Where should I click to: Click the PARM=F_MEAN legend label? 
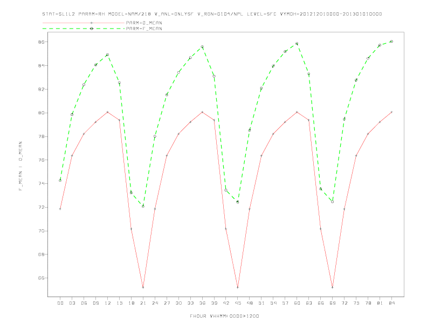[x=144, y=29]
